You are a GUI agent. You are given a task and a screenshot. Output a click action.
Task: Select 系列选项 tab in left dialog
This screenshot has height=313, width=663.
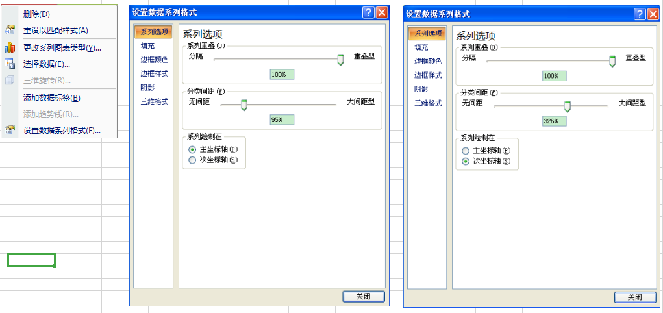153,32
